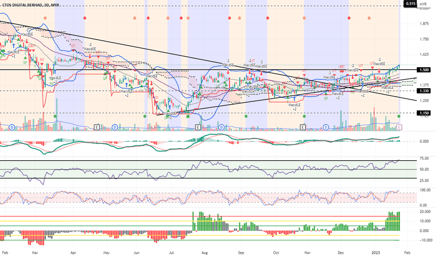Click the 100.00 stochastic axis value
436x257 pixels.
click(425, 190)
